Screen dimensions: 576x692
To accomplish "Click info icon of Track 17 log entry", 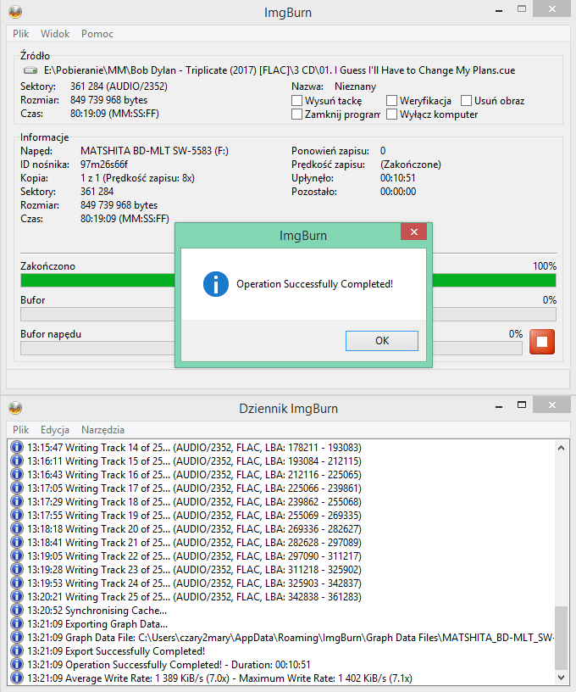I will 16,488.
